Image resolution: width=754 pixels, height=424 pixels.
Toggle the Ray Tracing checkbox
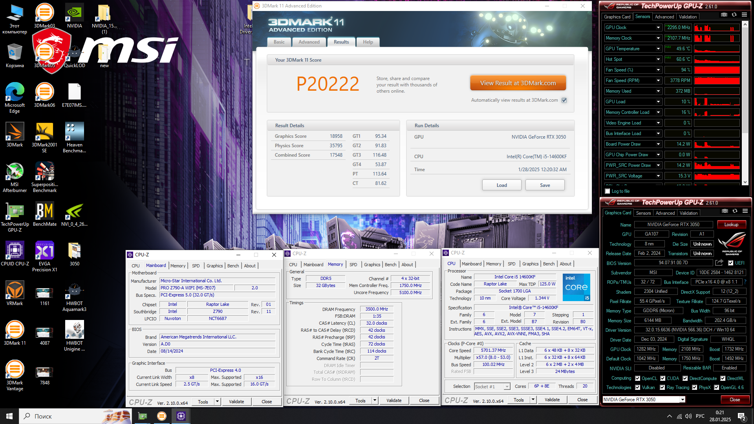pyautogui.click(x=662, y=387)
